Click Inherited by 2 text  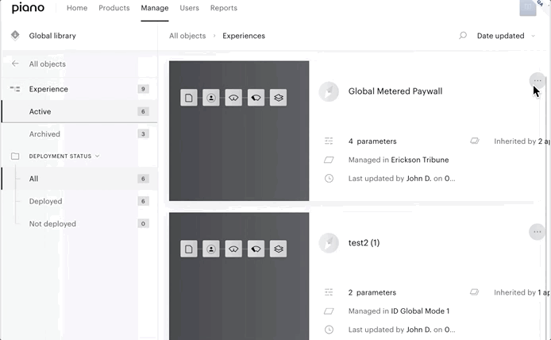tap(522, 141)
